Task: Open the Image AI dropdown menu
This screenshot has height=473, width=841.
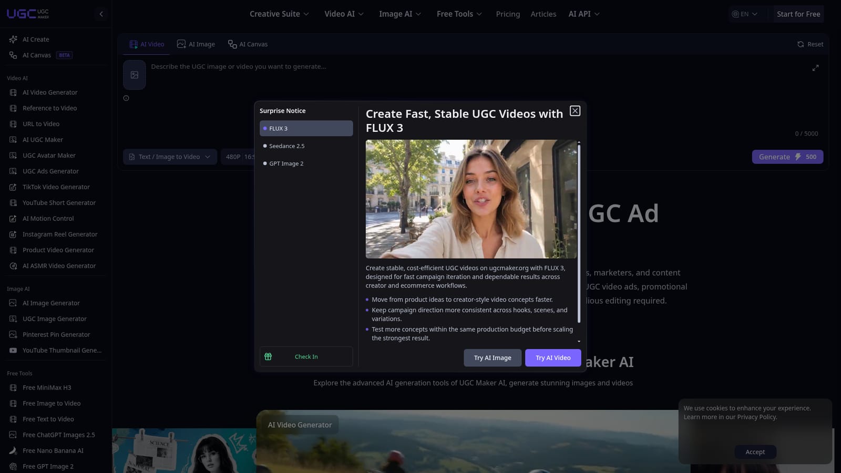Action: (400, 14)
